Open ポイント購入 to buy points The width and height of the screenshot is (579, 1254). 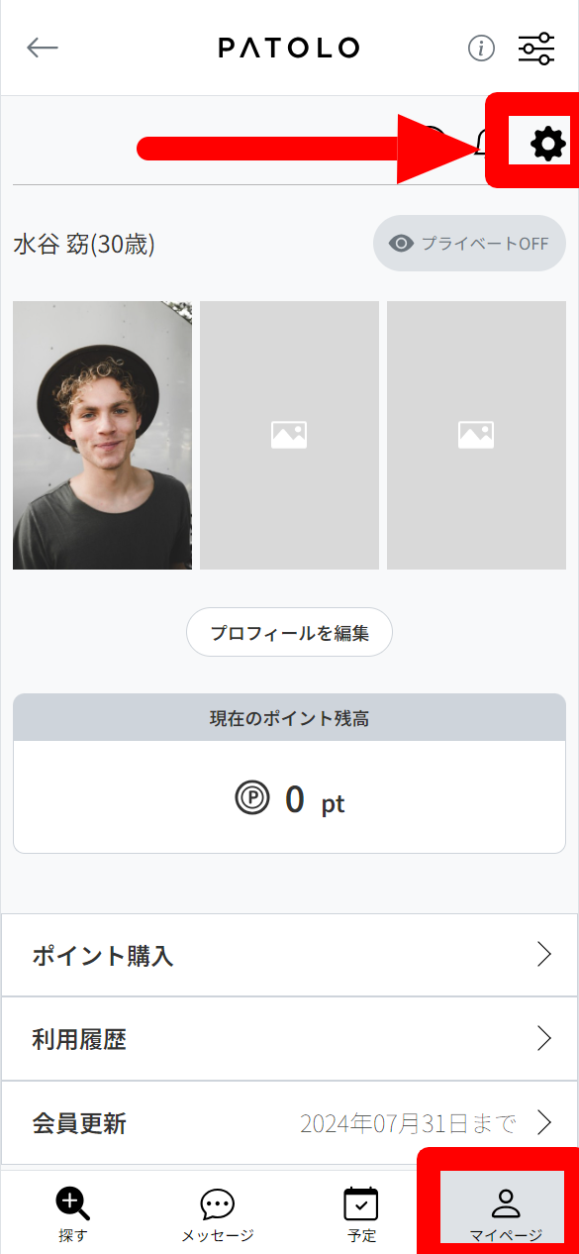[x=289, y=954]
